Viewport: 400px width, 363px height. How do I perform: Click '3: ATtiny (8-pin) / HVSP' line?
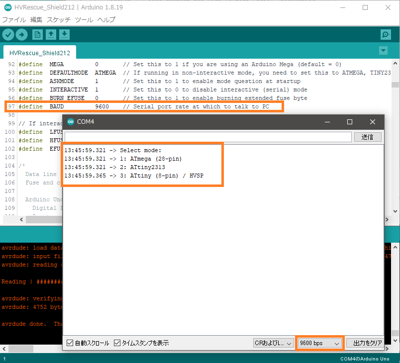[134, 176]
